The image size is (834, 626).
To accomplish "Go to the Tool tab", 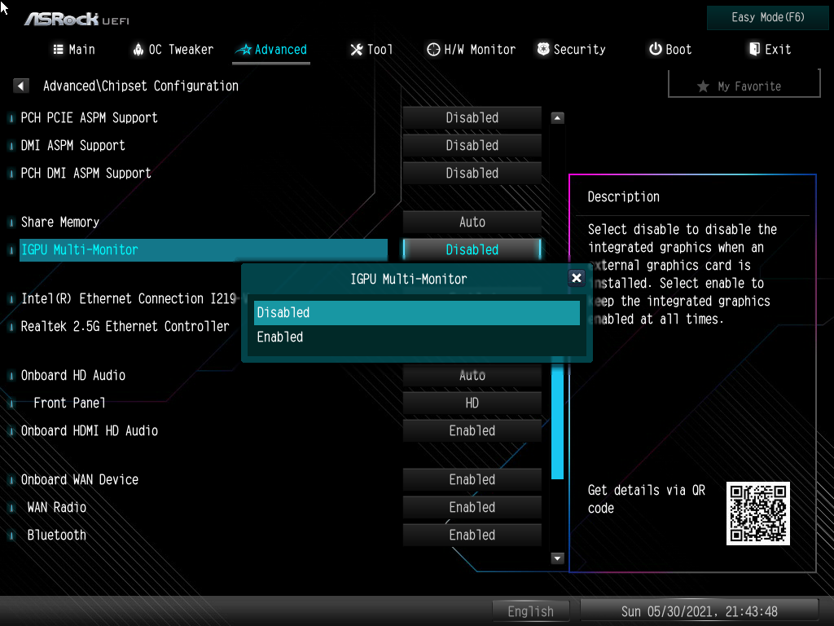I will (x=371, y=50).
